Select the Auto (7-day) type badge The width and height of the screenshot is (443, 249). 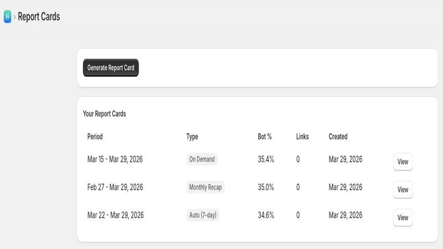[x=203, y=215]
